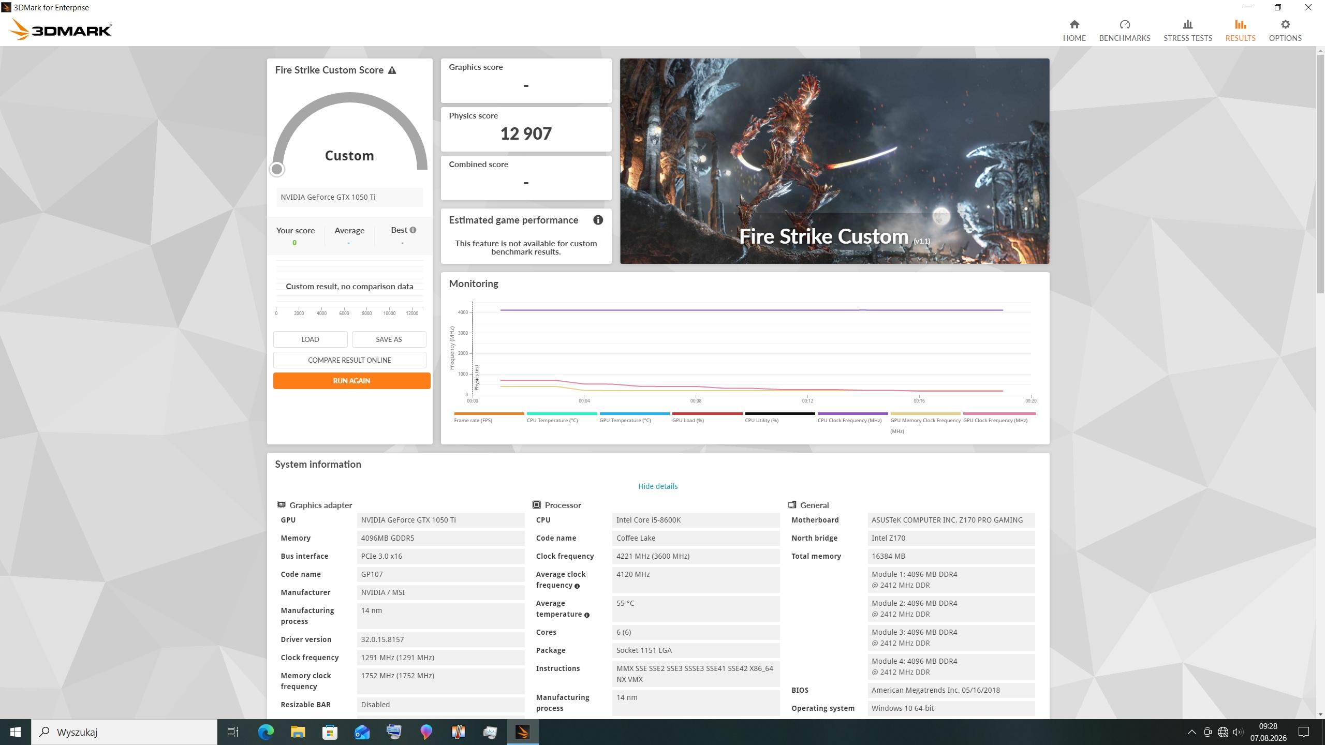The height and width of the screenshot is (745, 1325).
Task: Click the 3DMark icon in the taskbar
Action: tap(522, 732)
